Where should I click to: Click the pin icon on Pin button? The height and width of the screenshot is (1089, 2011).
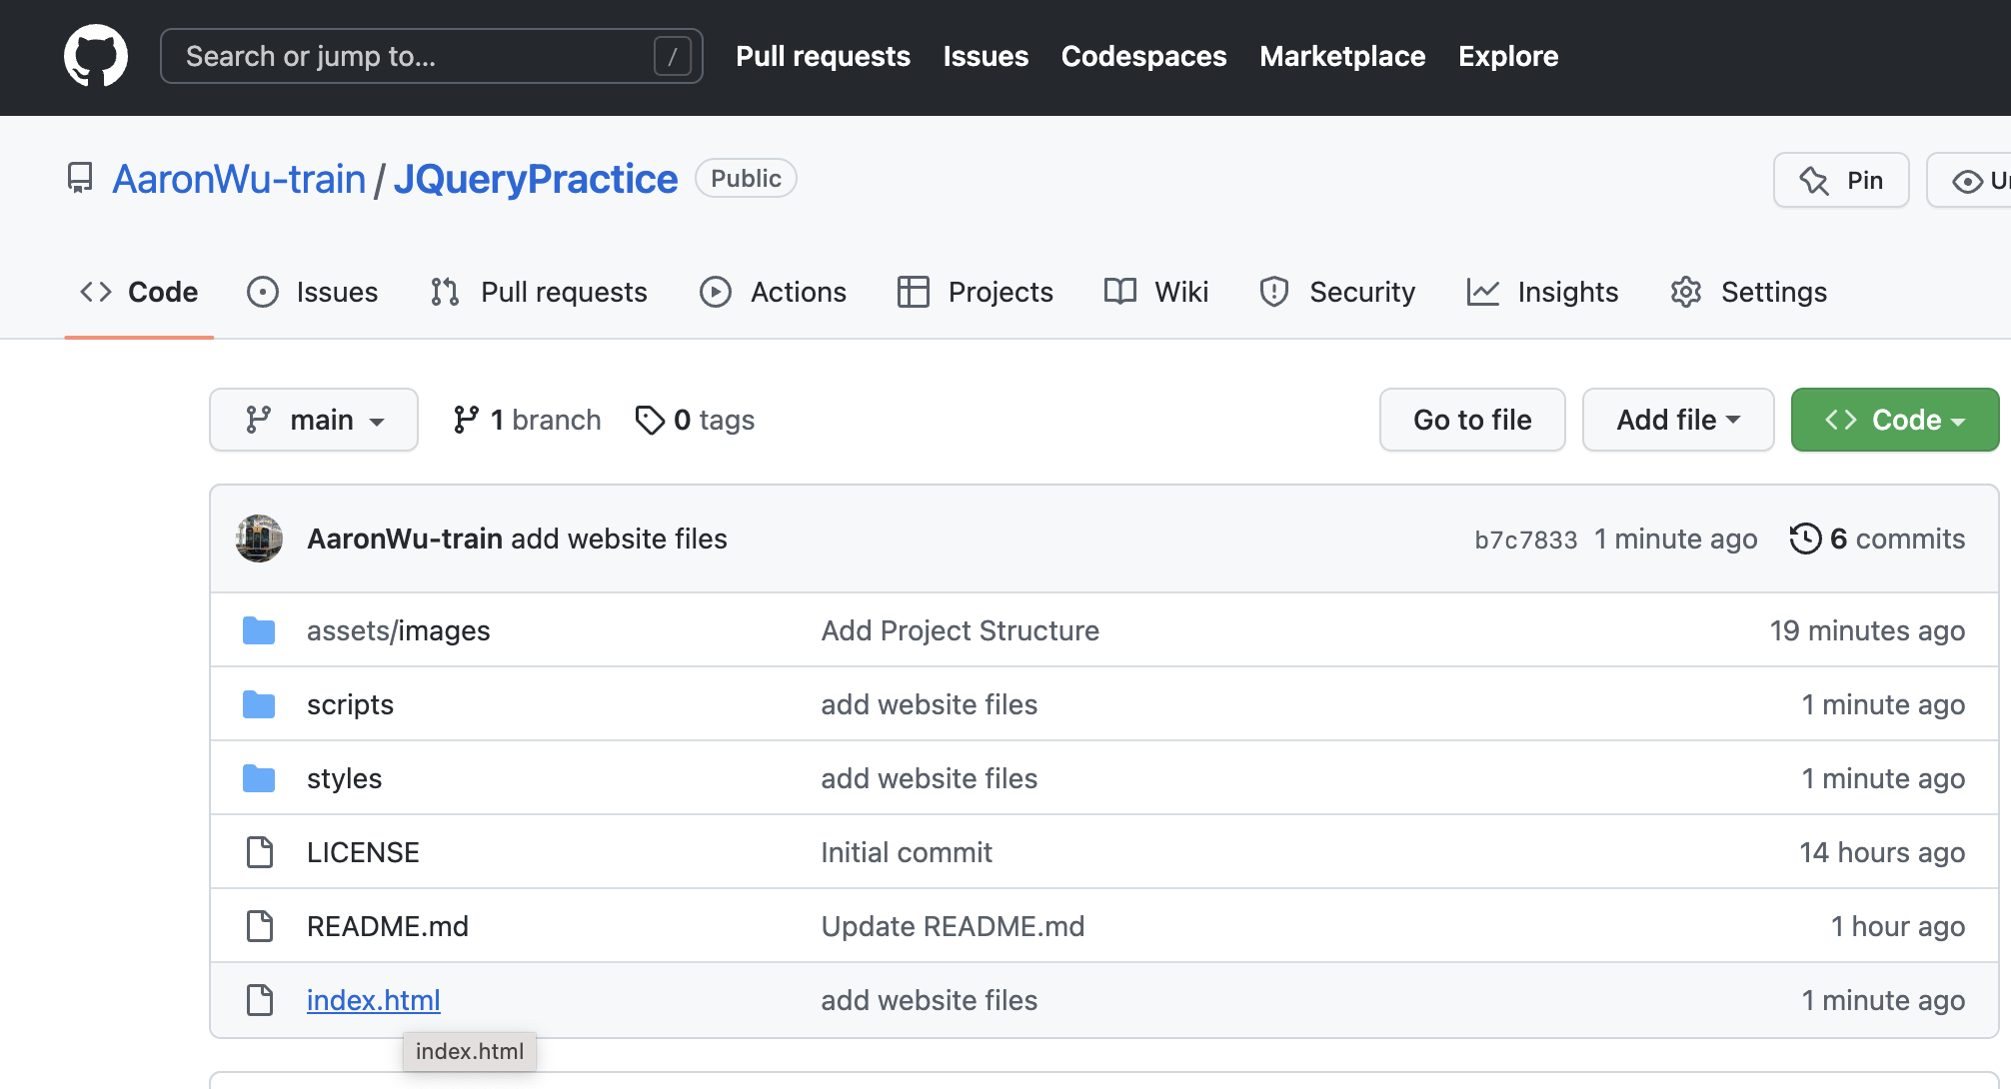[1814, 181]
